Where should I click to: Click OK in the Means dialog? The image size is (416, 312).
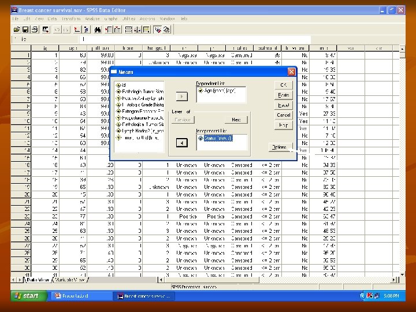pyautogui.click(x=283, y=85)
